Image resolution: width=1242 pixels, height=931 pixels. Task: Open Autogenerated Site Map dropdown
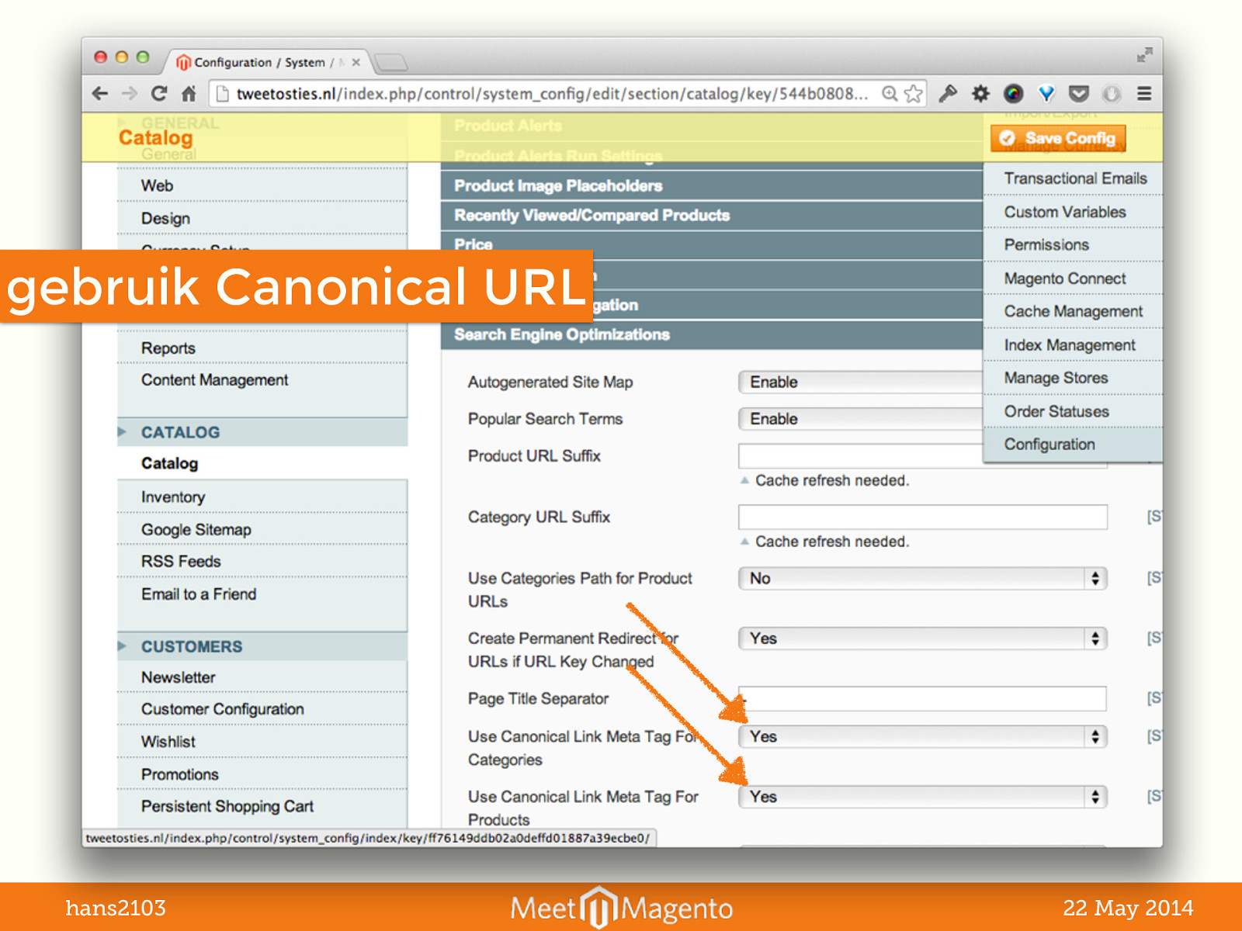pos(860,382)
